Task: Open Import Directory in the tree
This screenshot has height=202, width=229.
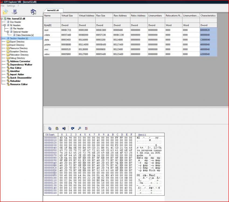Action: 17,45
